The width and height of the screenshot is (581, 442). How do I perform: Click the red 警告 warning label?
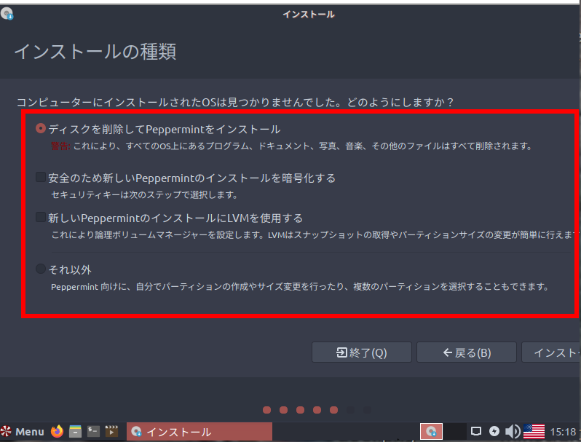click(60, 146)
